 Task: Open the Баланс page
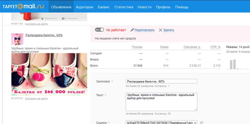click(x=104, y=7)
